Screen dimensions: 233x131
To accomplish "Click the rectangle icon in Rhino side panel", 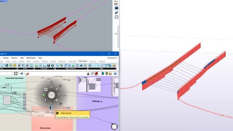I will coord(116,17).
